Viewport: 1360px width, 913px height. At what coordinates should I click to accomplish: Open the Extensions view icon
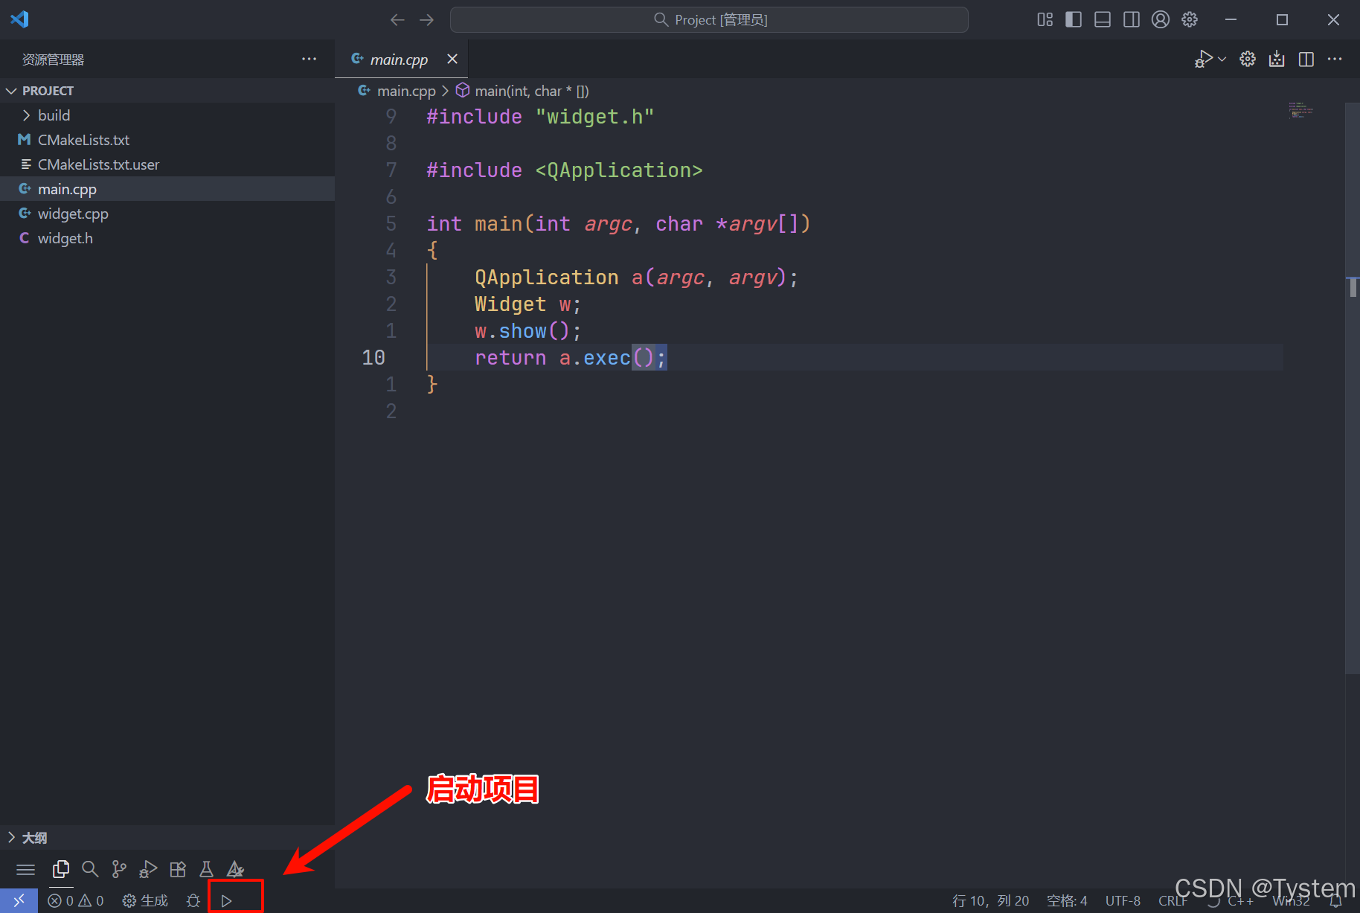click(178, 869)
